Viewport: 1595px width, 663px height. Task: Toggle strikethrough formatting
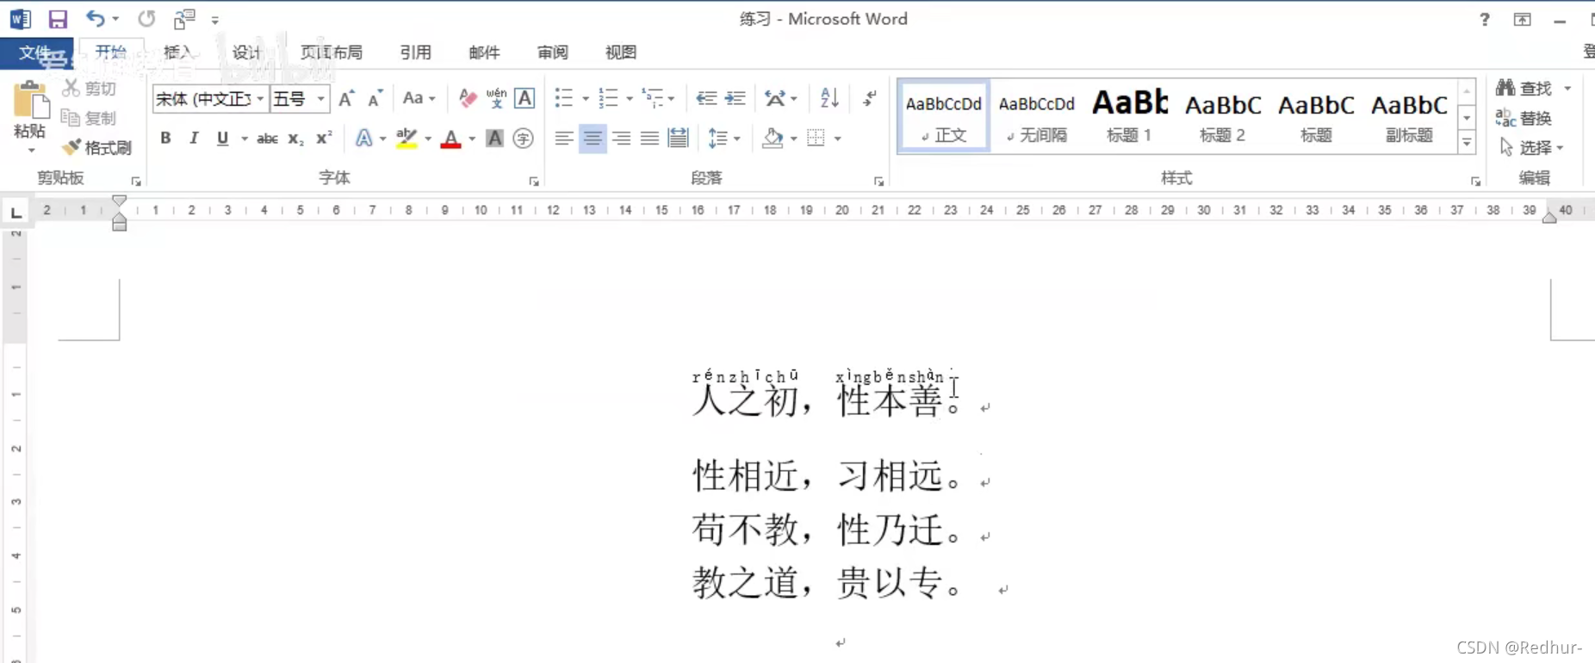[267, 138]
